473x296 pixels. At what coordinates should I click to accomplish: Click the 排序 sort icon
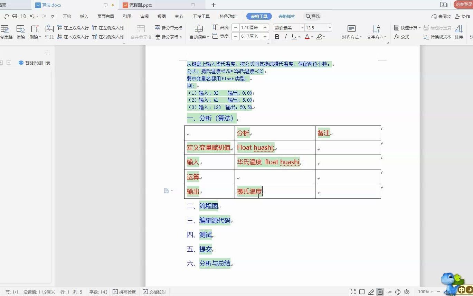458,32
